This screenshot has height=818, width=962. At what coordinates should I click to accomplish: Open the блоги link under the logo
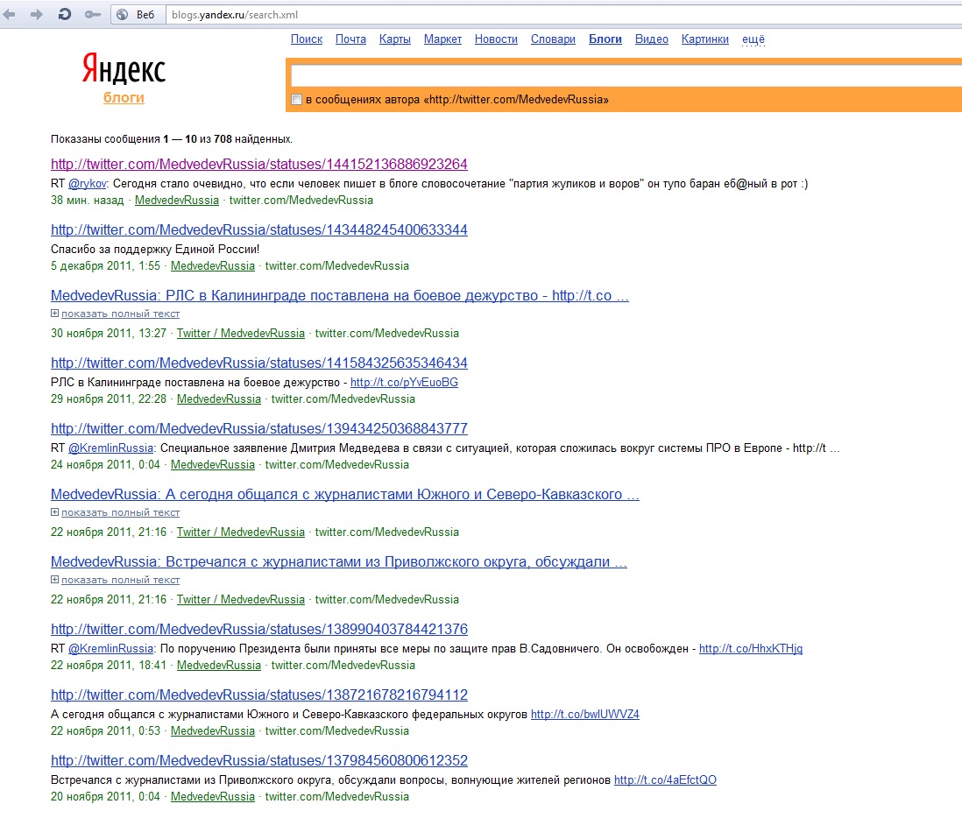pyautogui.click(x=124, y=97)
